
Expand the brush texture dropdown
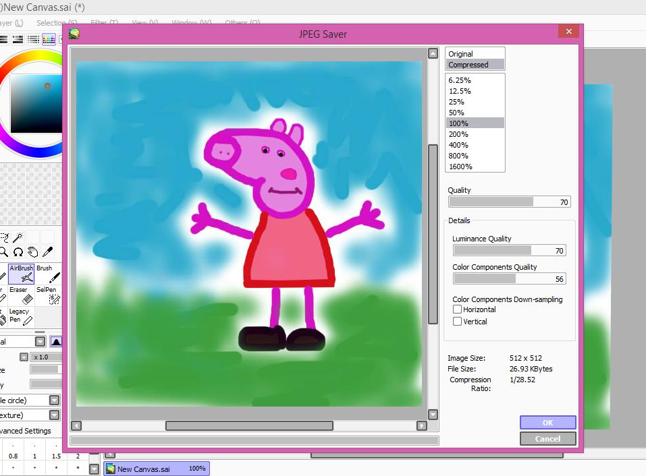[x=55, y=415]
